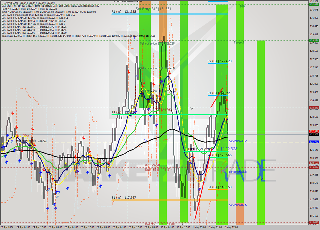
Task: Select the 100 label atop green zone
Action: click(242, 6)
